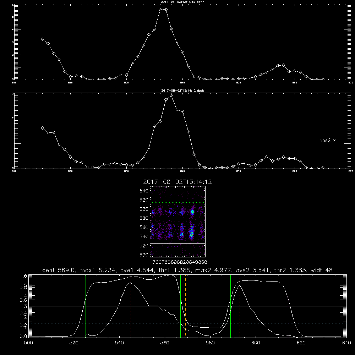The width and height of the screenshot is (355, 355).
Task: Click the 640 label on bottom plot x-axis
Action: pos(346,343)
